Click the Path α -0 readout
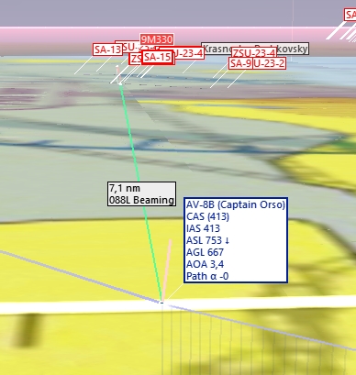This screenshot has width=356, height=375. click(x=207, y=276)
